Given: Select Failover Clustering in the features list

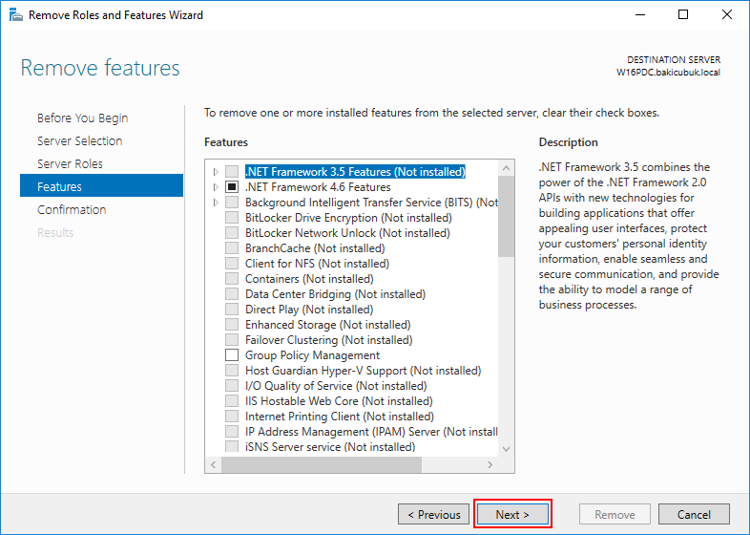Looking at the screenshot, I should click(328, 340).
